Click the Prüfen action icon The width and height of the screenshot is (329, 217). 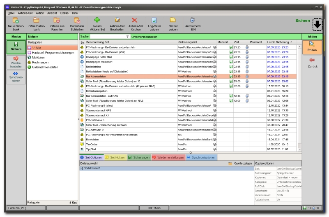coord(312,45)
